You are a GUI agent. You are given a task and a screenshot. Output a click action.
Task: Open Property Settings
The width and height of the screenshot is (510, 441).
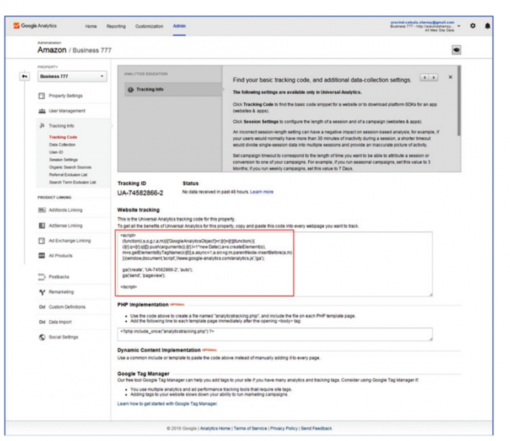point(66,95)
